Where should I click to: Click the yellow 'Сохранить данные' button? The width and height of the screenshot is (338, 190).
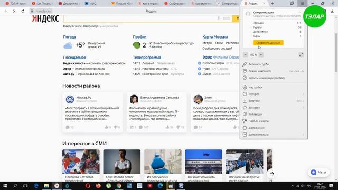pos(268,43)
